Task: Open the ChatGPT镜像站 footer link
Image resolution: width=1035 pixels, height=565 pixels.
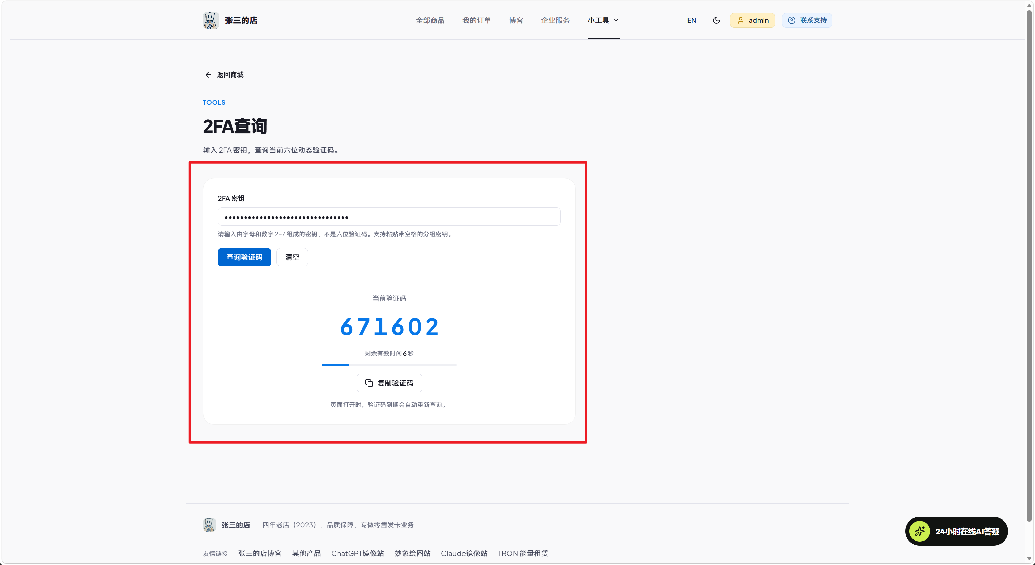Action: 358,553
